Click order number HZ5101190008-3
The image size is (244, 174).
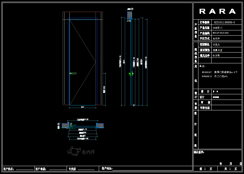click(x=224, y=22)
